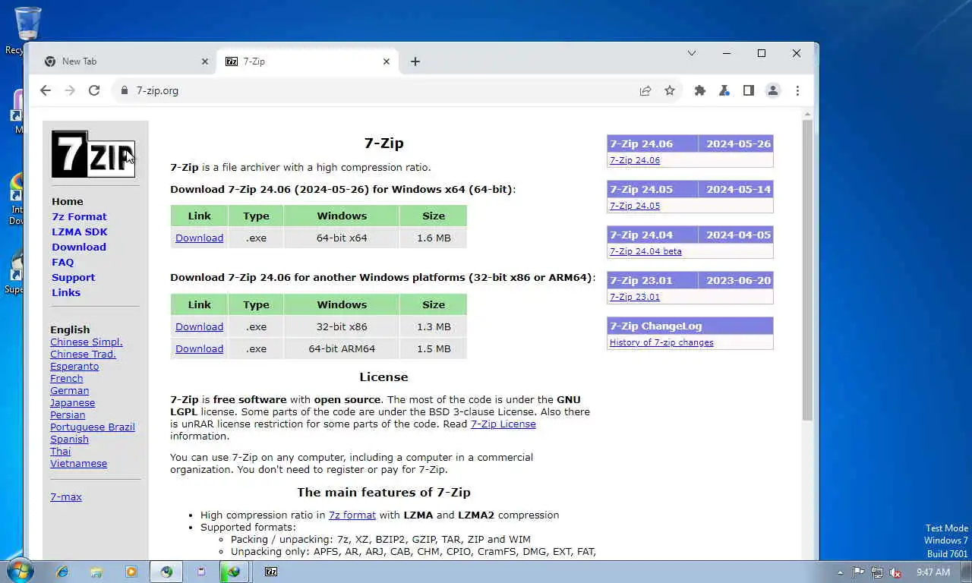This screenshot has height=583, width=972.
Task: Click the 7-ZIP logo image
Action: pyautogui.click(x=93, y=154)
